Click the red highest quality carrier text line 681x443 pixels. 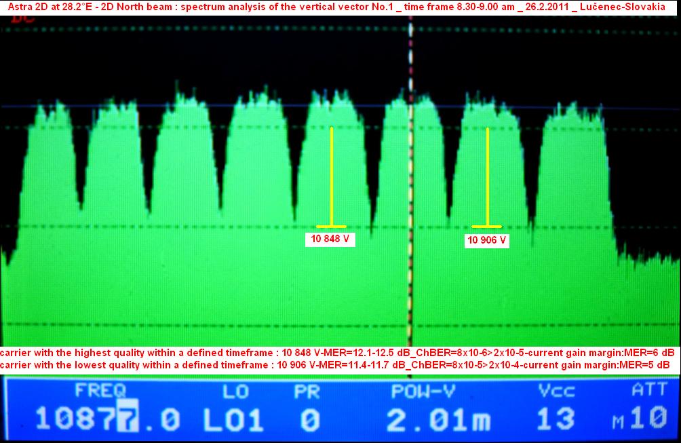point(337,353)
